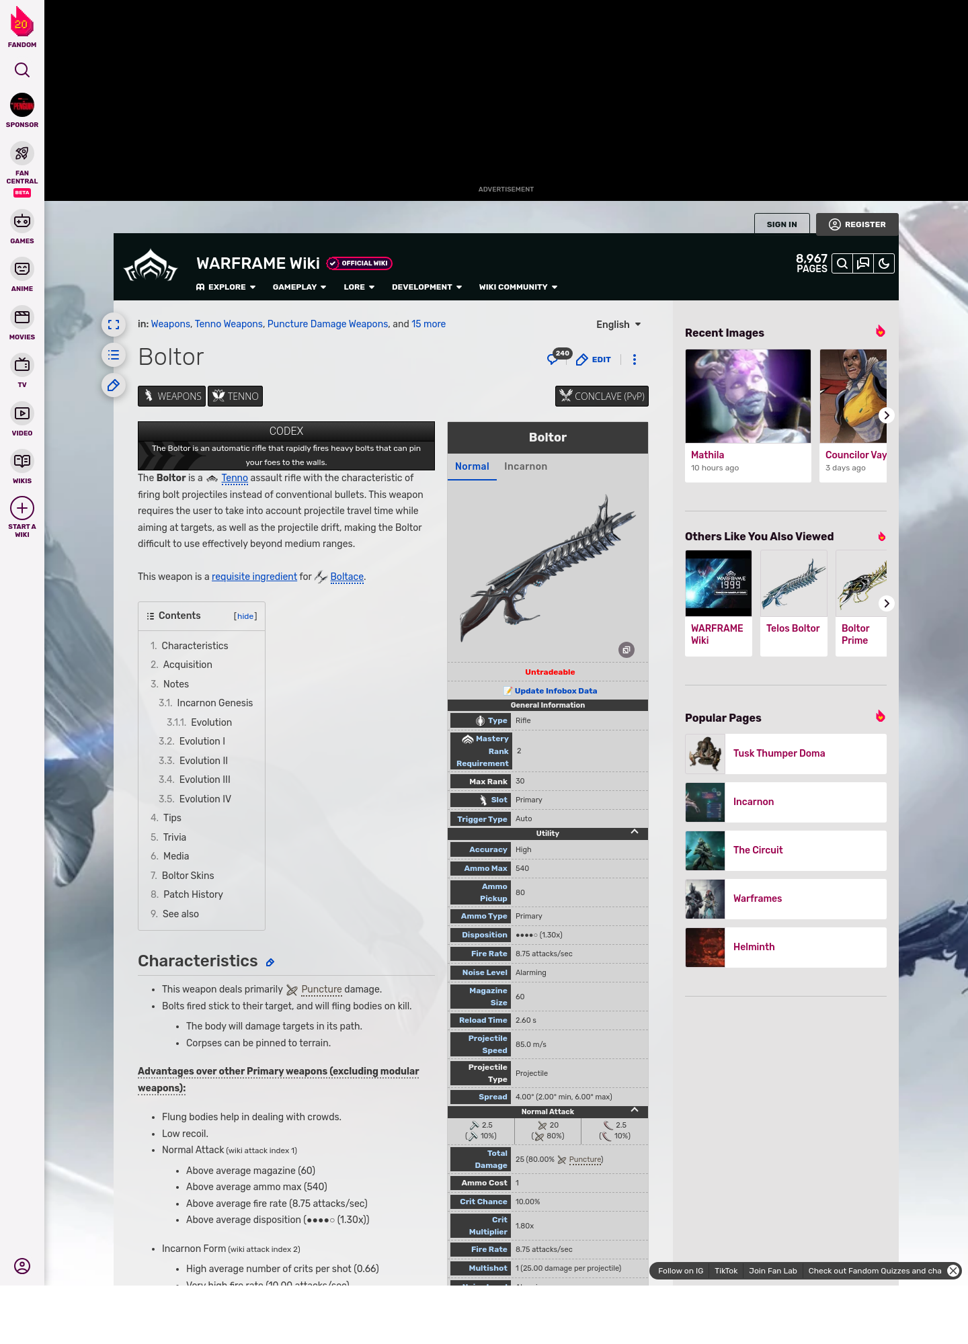Jump to Patch History in Contents
The height and width of the screenshot is (1344, 968).
coord(193,894)
